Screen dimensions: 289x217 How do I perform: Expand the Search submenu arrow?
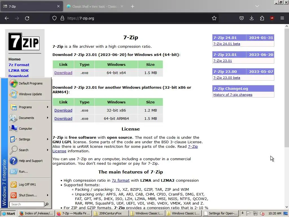[x=47, y=150]
